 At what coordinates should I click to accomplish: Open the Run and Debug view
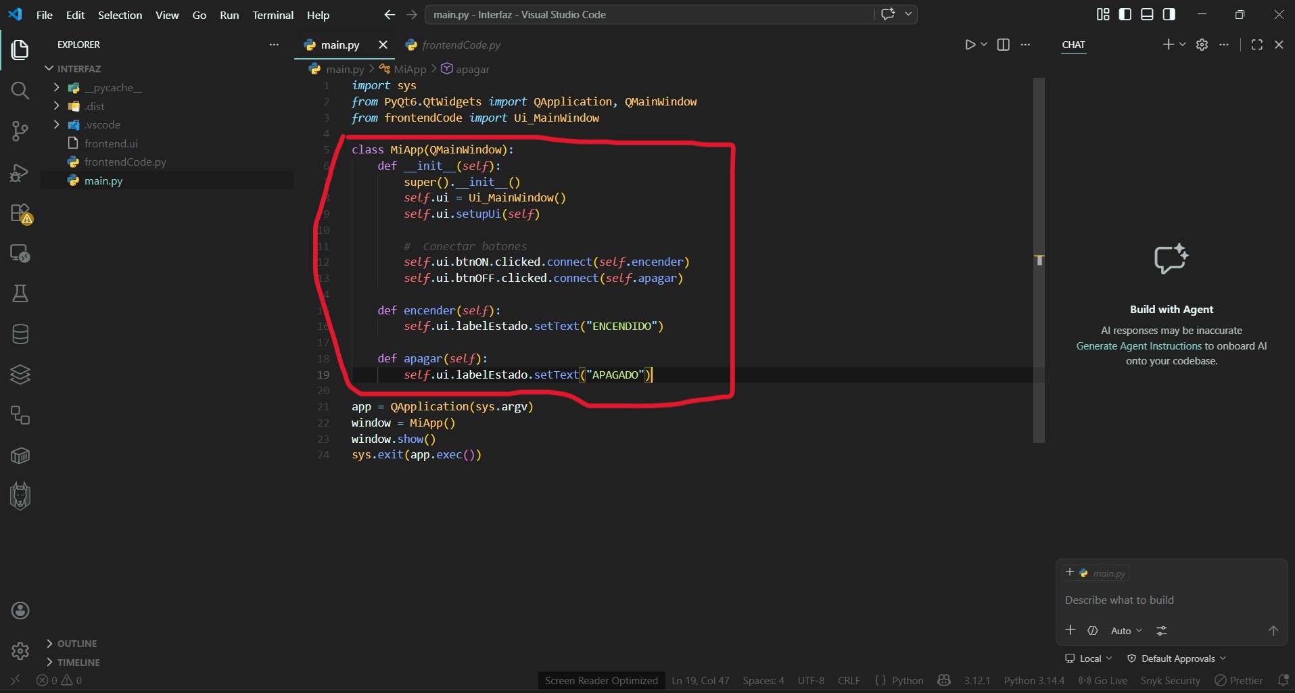tap(20, 172)
